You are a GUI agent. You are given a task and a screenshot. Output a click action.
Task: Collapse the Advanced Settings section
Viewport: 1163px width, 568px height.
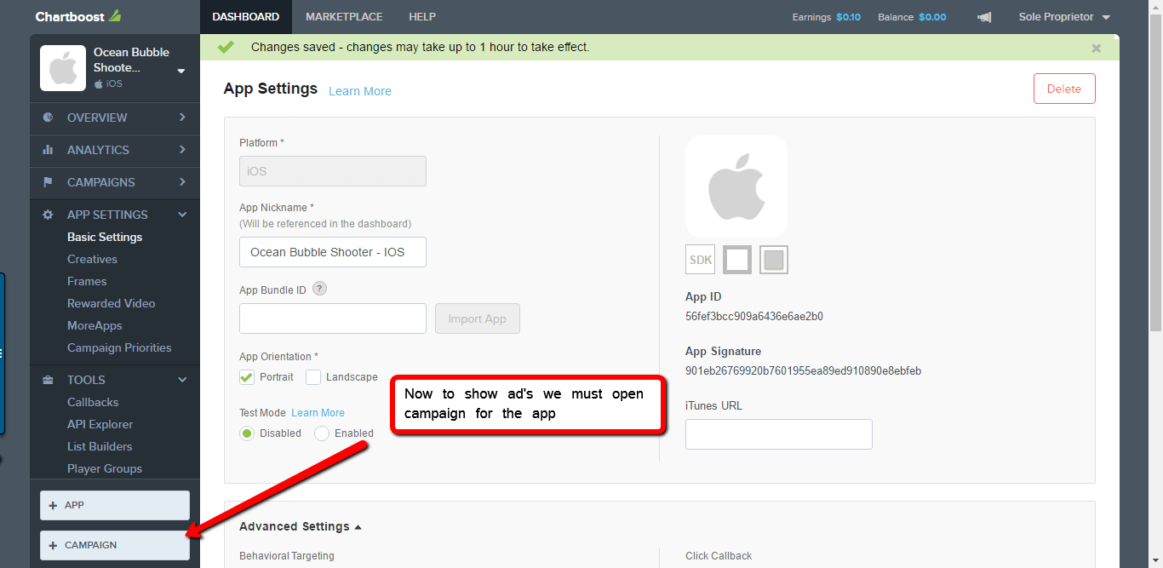click(301, 526)
